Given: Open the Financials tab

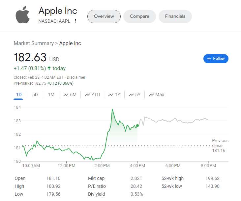Looking at the screenshot, I should [175, 16].
